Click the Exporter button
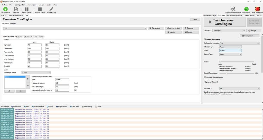This screenshot has height=140, width=263. [191, 32]
